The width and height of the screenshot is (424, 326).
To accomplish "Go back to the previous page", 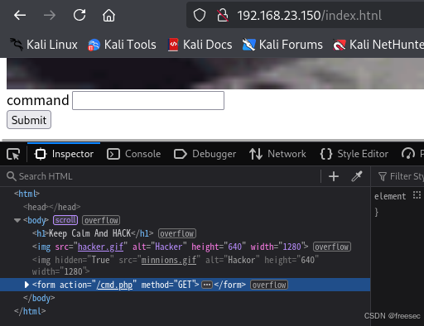I will tap(20, 15).
